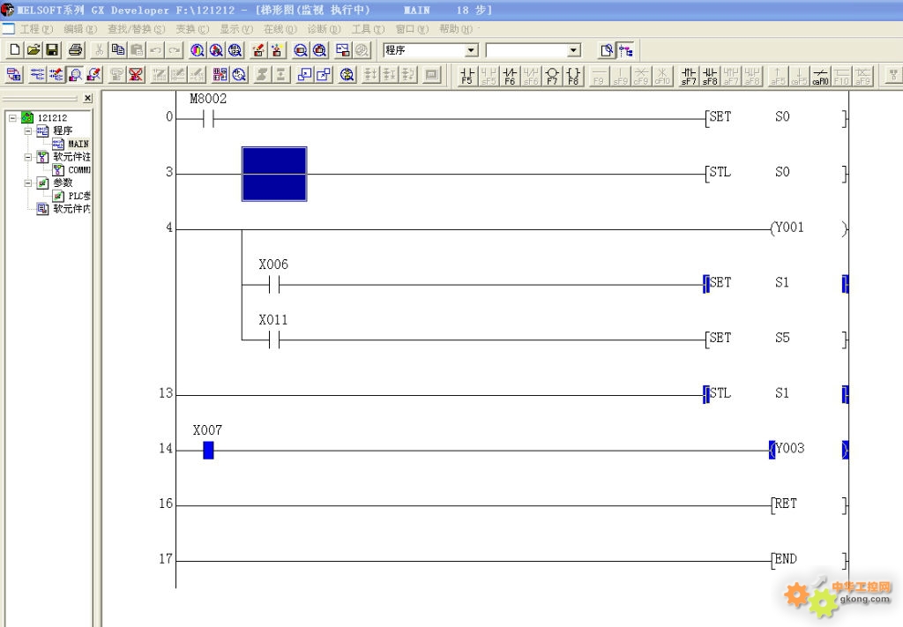Click the write to PLC icon

[x=258, y=50]
